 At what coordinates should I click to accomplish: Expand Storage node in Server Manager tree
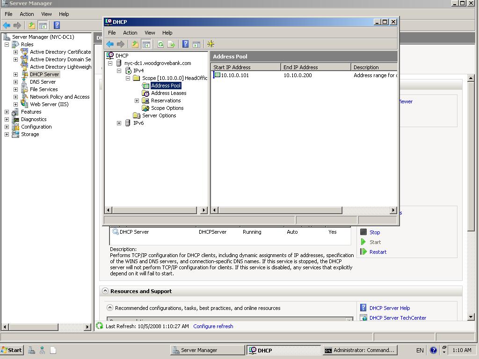point(7,134)
